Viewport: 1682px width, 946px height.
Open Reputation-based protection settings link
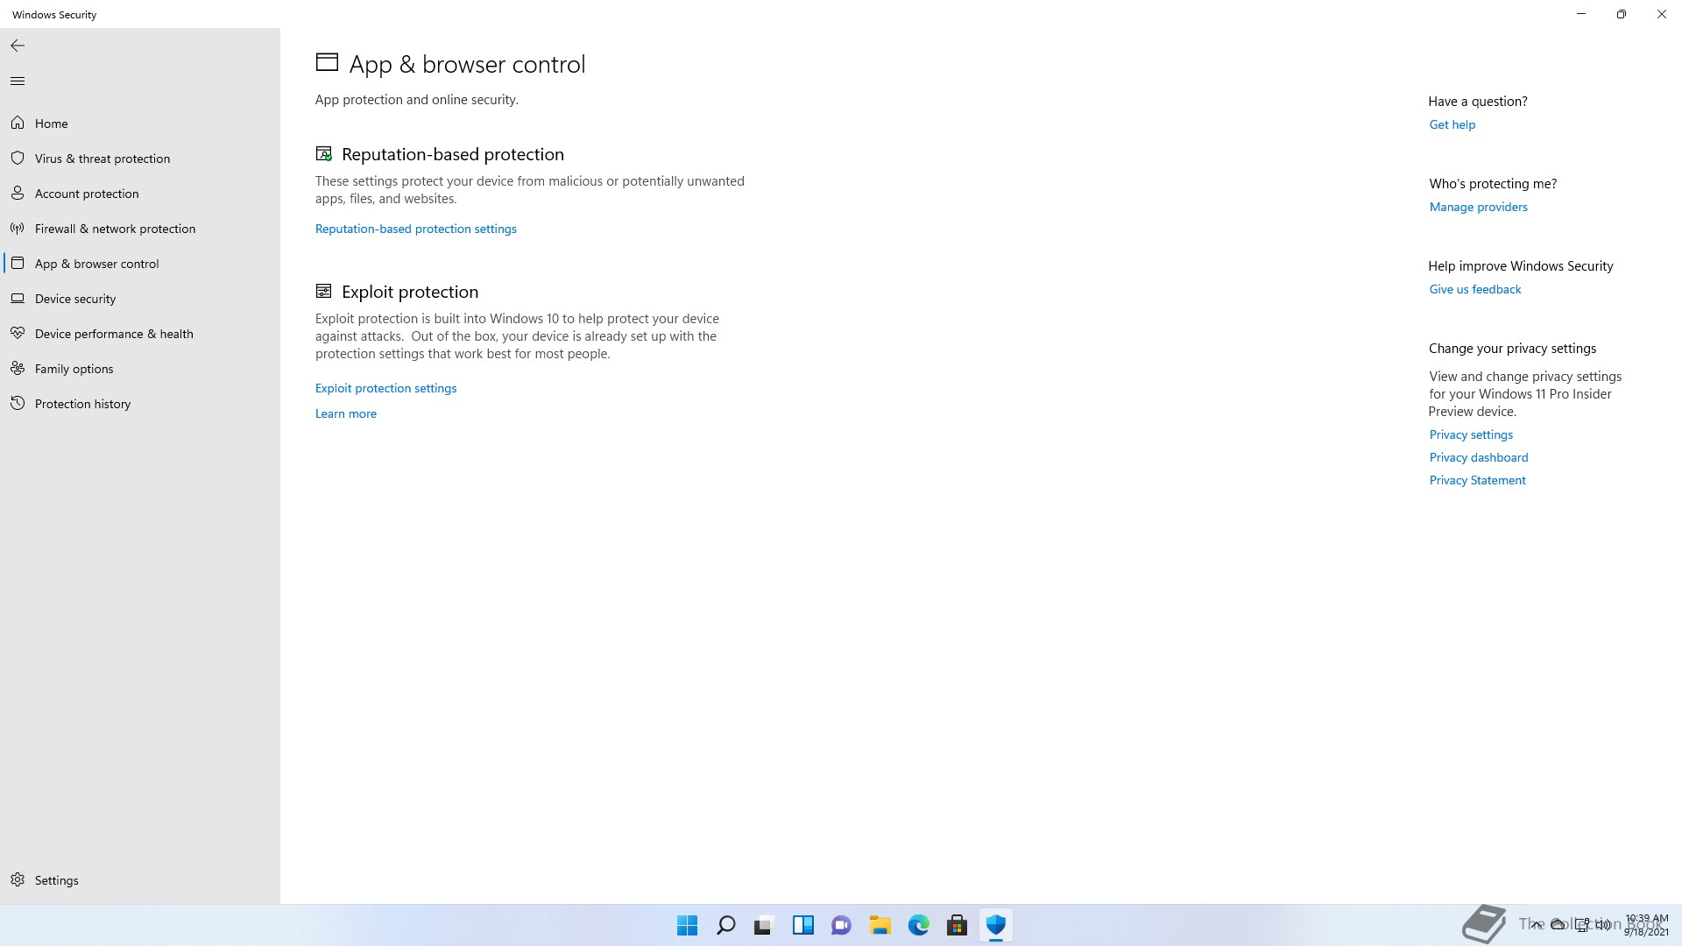(416, 229)
